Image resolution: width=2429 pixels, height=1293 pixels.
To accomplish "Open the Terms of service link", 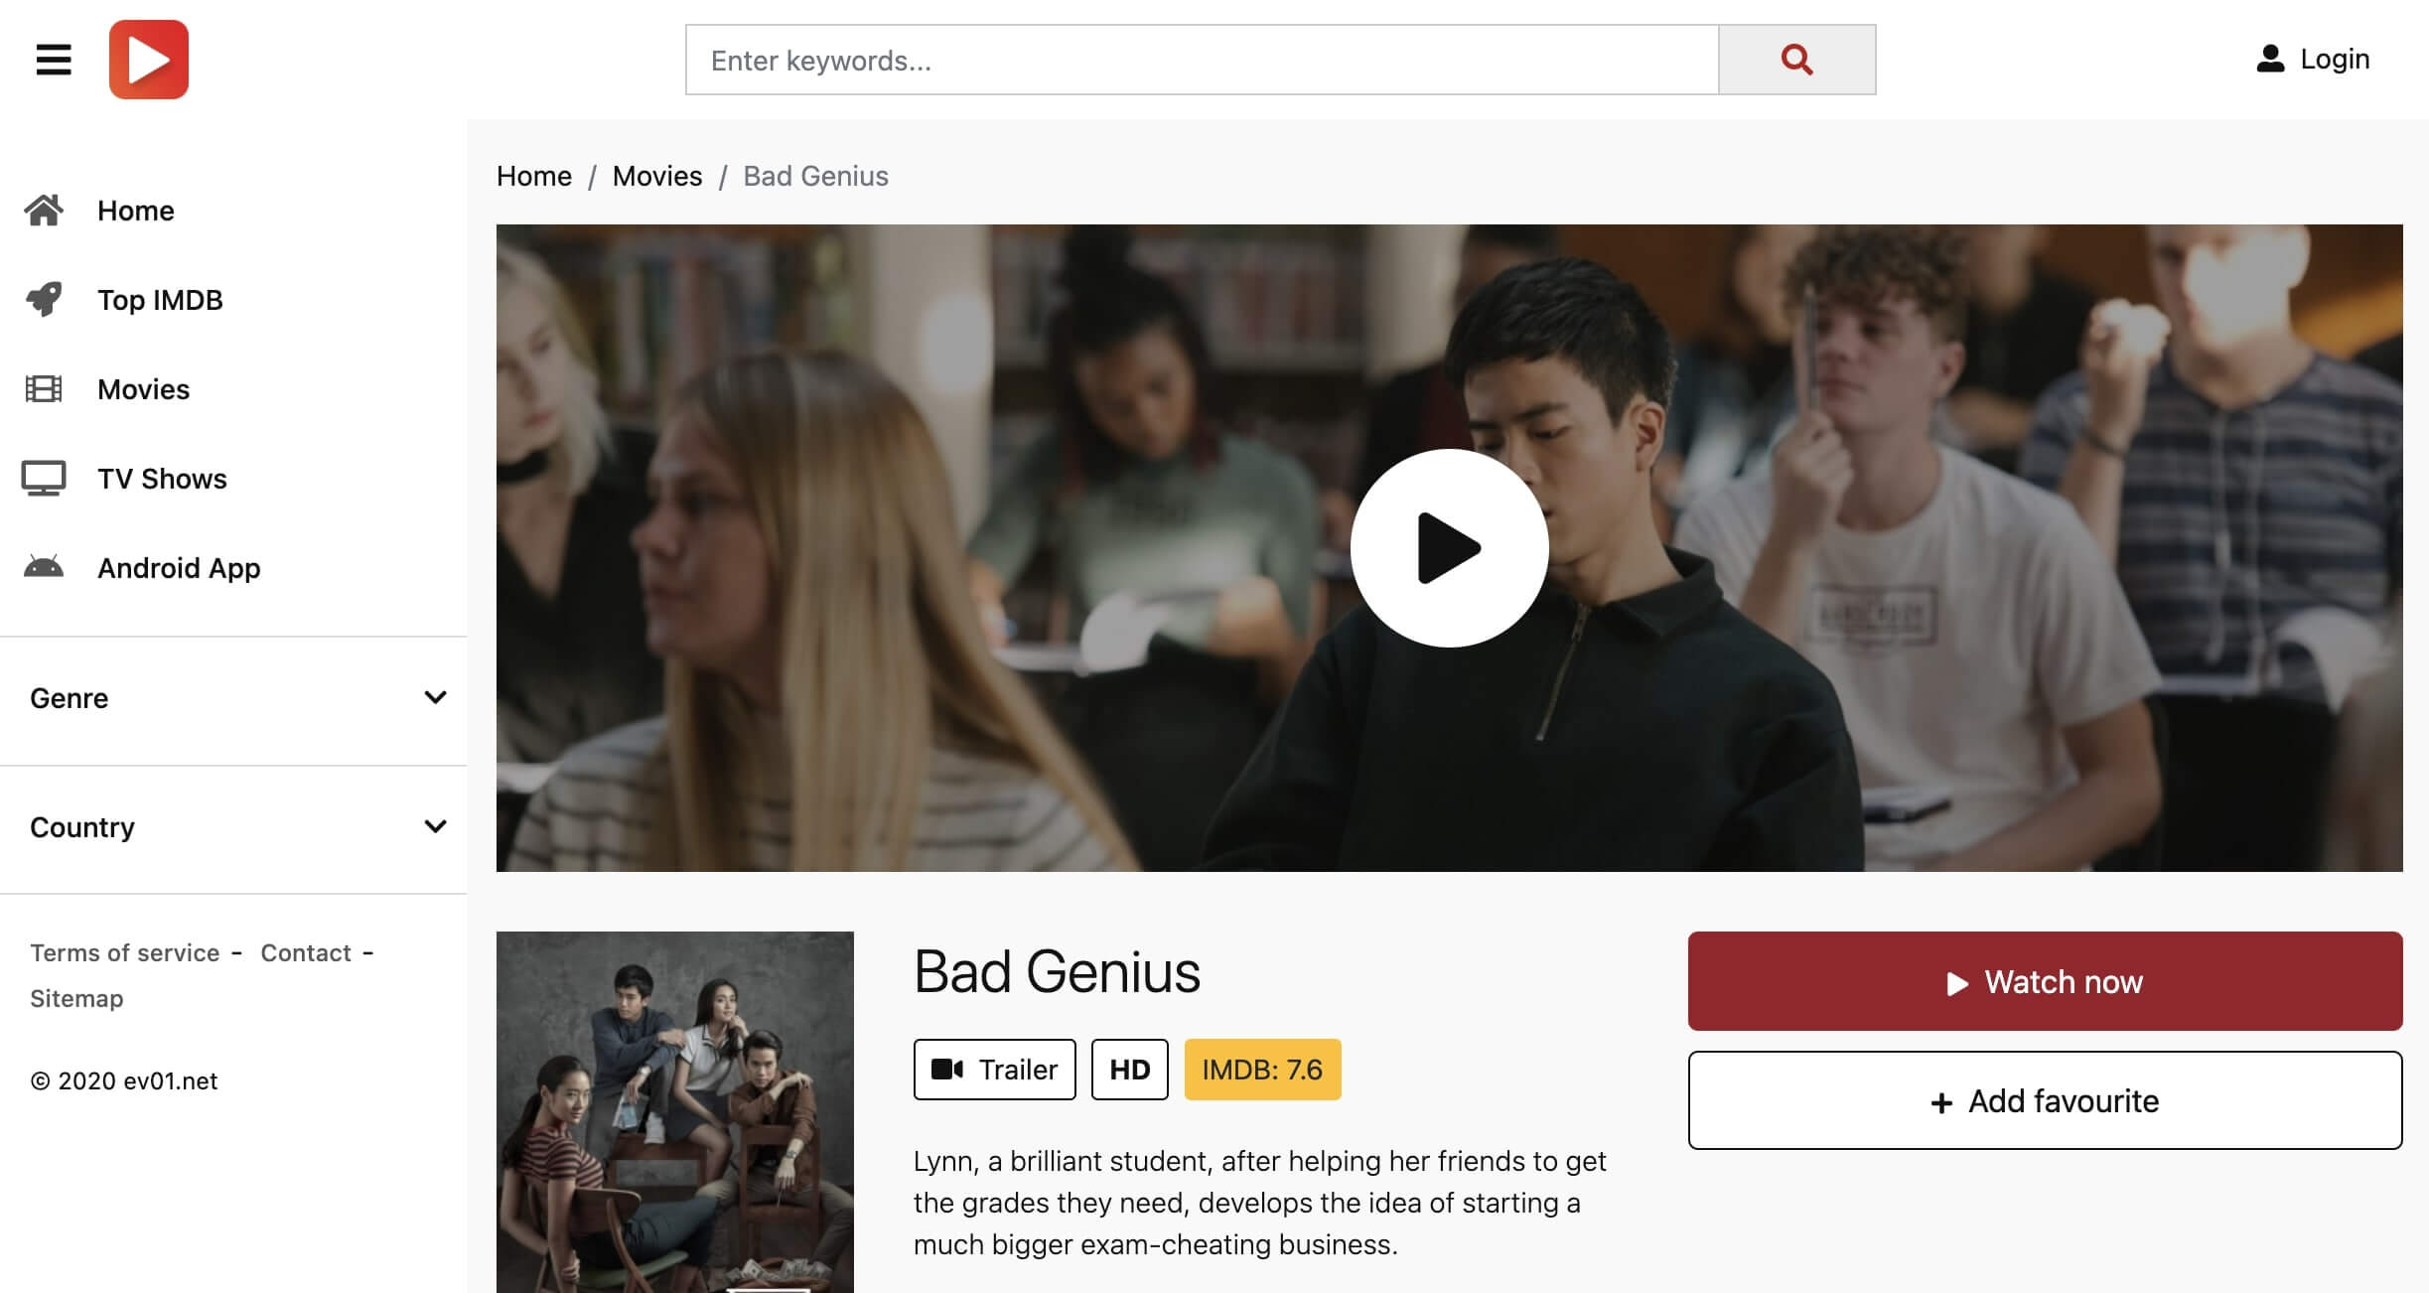I will tap(124, 952).
